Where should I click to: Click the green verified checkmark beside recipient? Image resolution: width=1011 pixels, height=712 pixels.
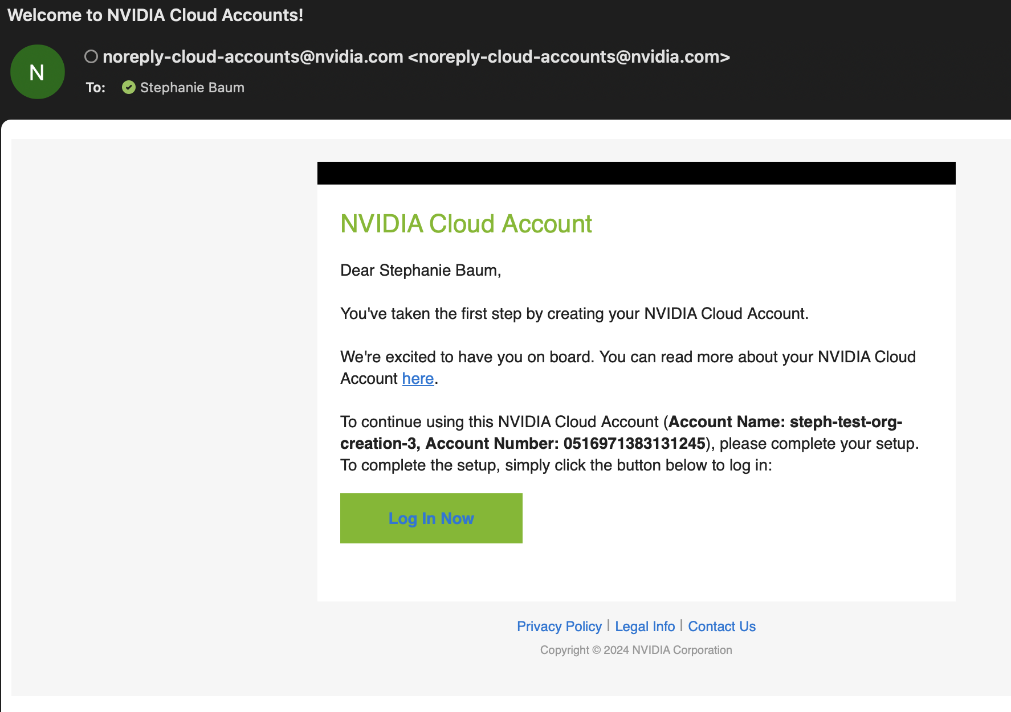pyautogui.click(x=129, y=87)
